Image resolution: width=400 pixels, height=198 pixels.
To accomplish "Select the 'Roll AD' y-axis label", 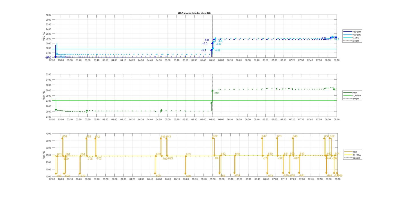I will (44, 155).
